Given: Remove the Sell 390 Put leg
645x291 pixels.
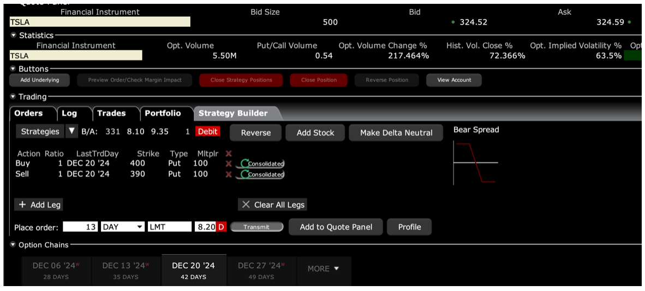Looking at the screenshot, I should 229,174.
